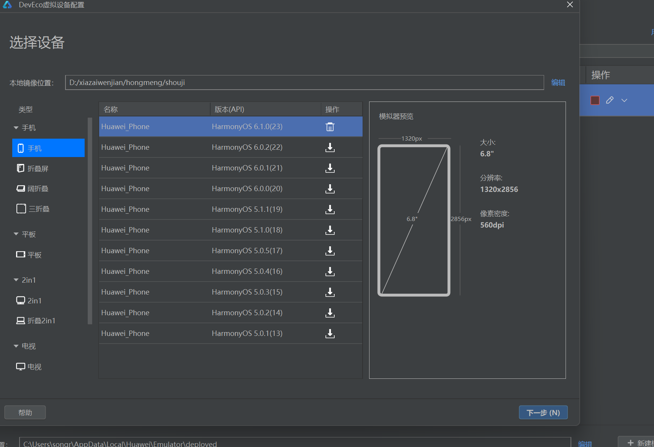Download the HarmonyOS 5.0.4(16) image
The image size is (654, 447).
click(330, 272)
